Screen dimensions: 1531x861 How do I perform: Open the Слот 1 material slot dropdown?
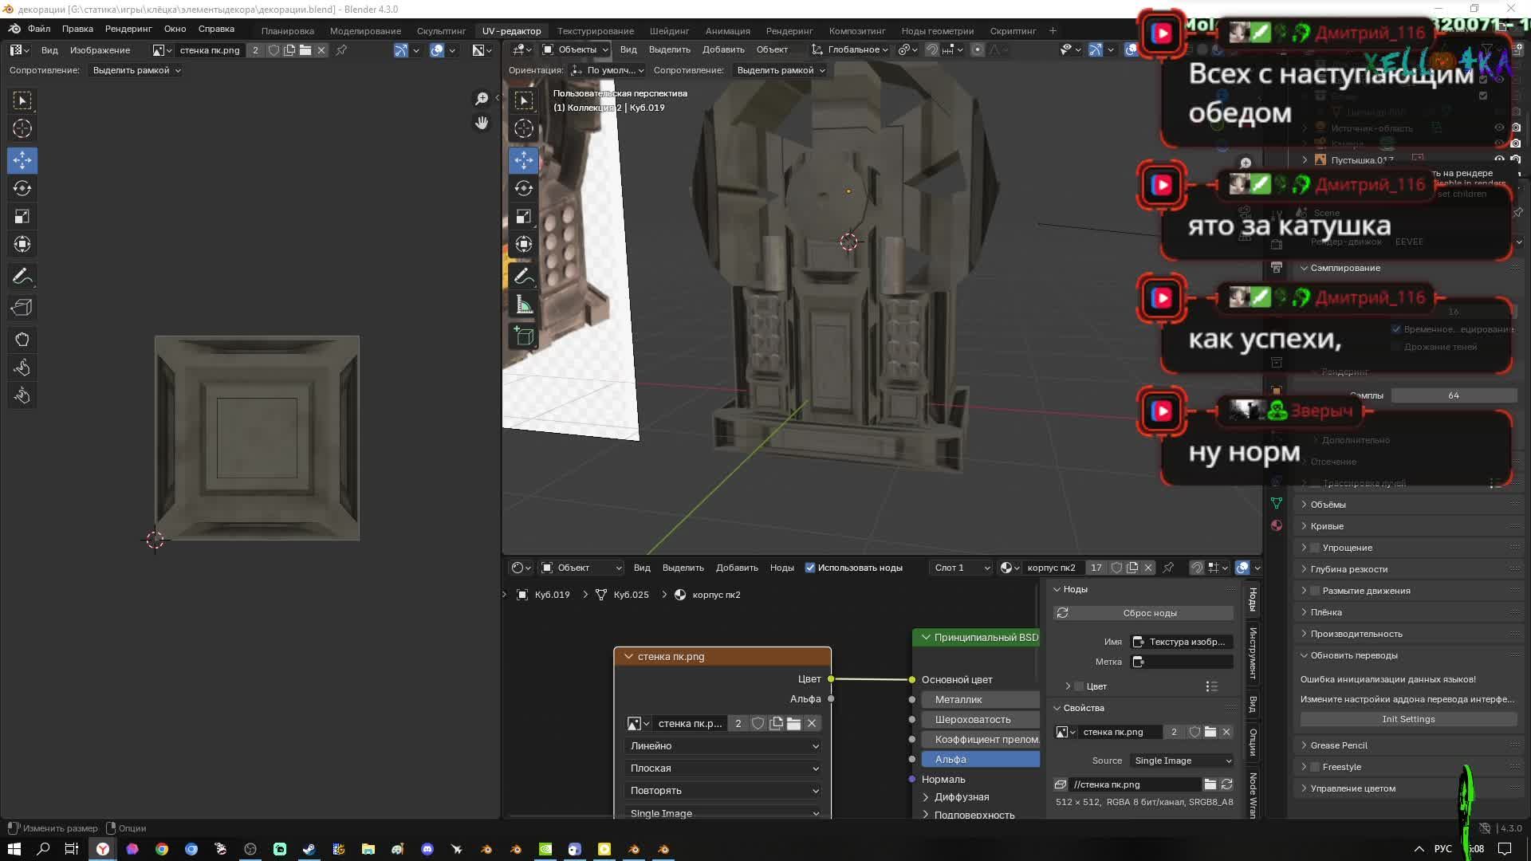[961, 568]
